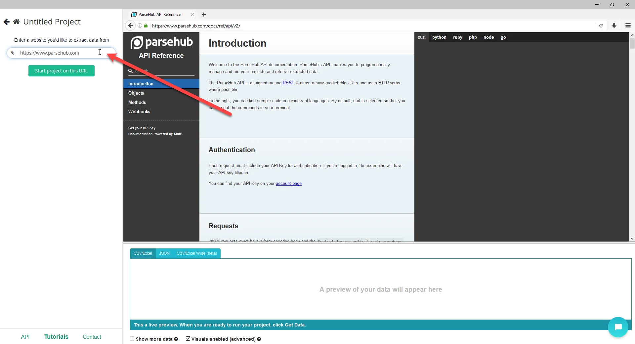Switch to CSV/Excel Wide (beta) tab
The image size is (635, 344).
[x=197, y=253]
